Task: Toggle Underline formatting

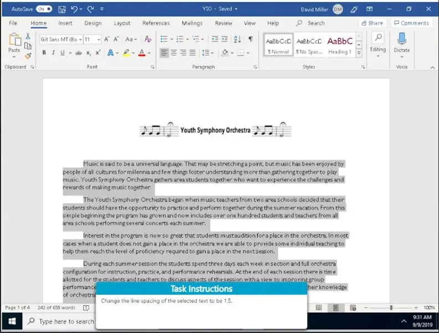Action: pos(63,53)
